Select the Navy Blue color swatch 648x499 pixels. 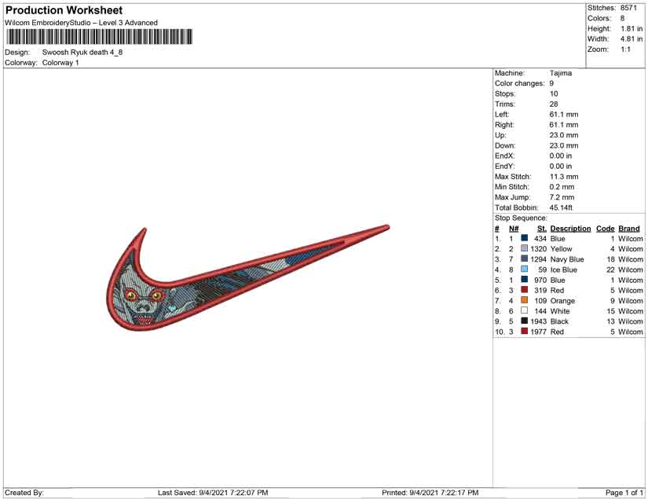point(525,259)
